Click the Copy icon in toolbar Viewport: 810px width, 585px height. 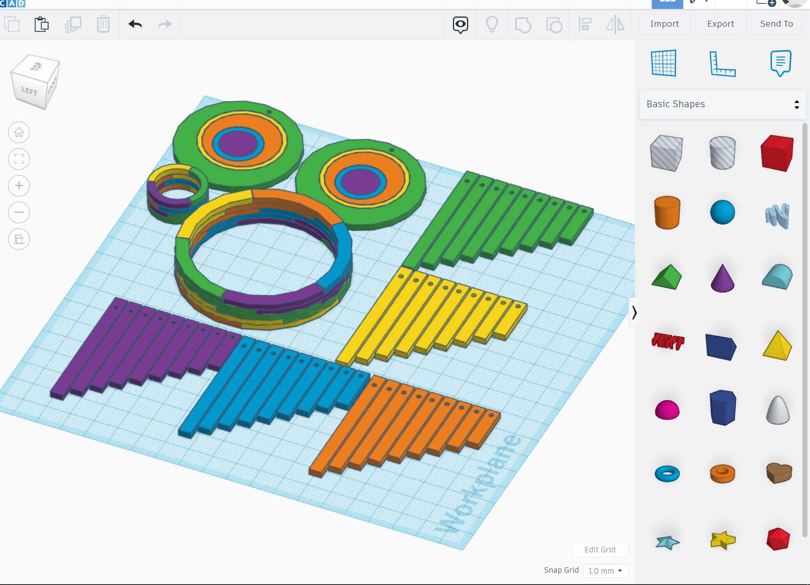(x=12, y=24)
